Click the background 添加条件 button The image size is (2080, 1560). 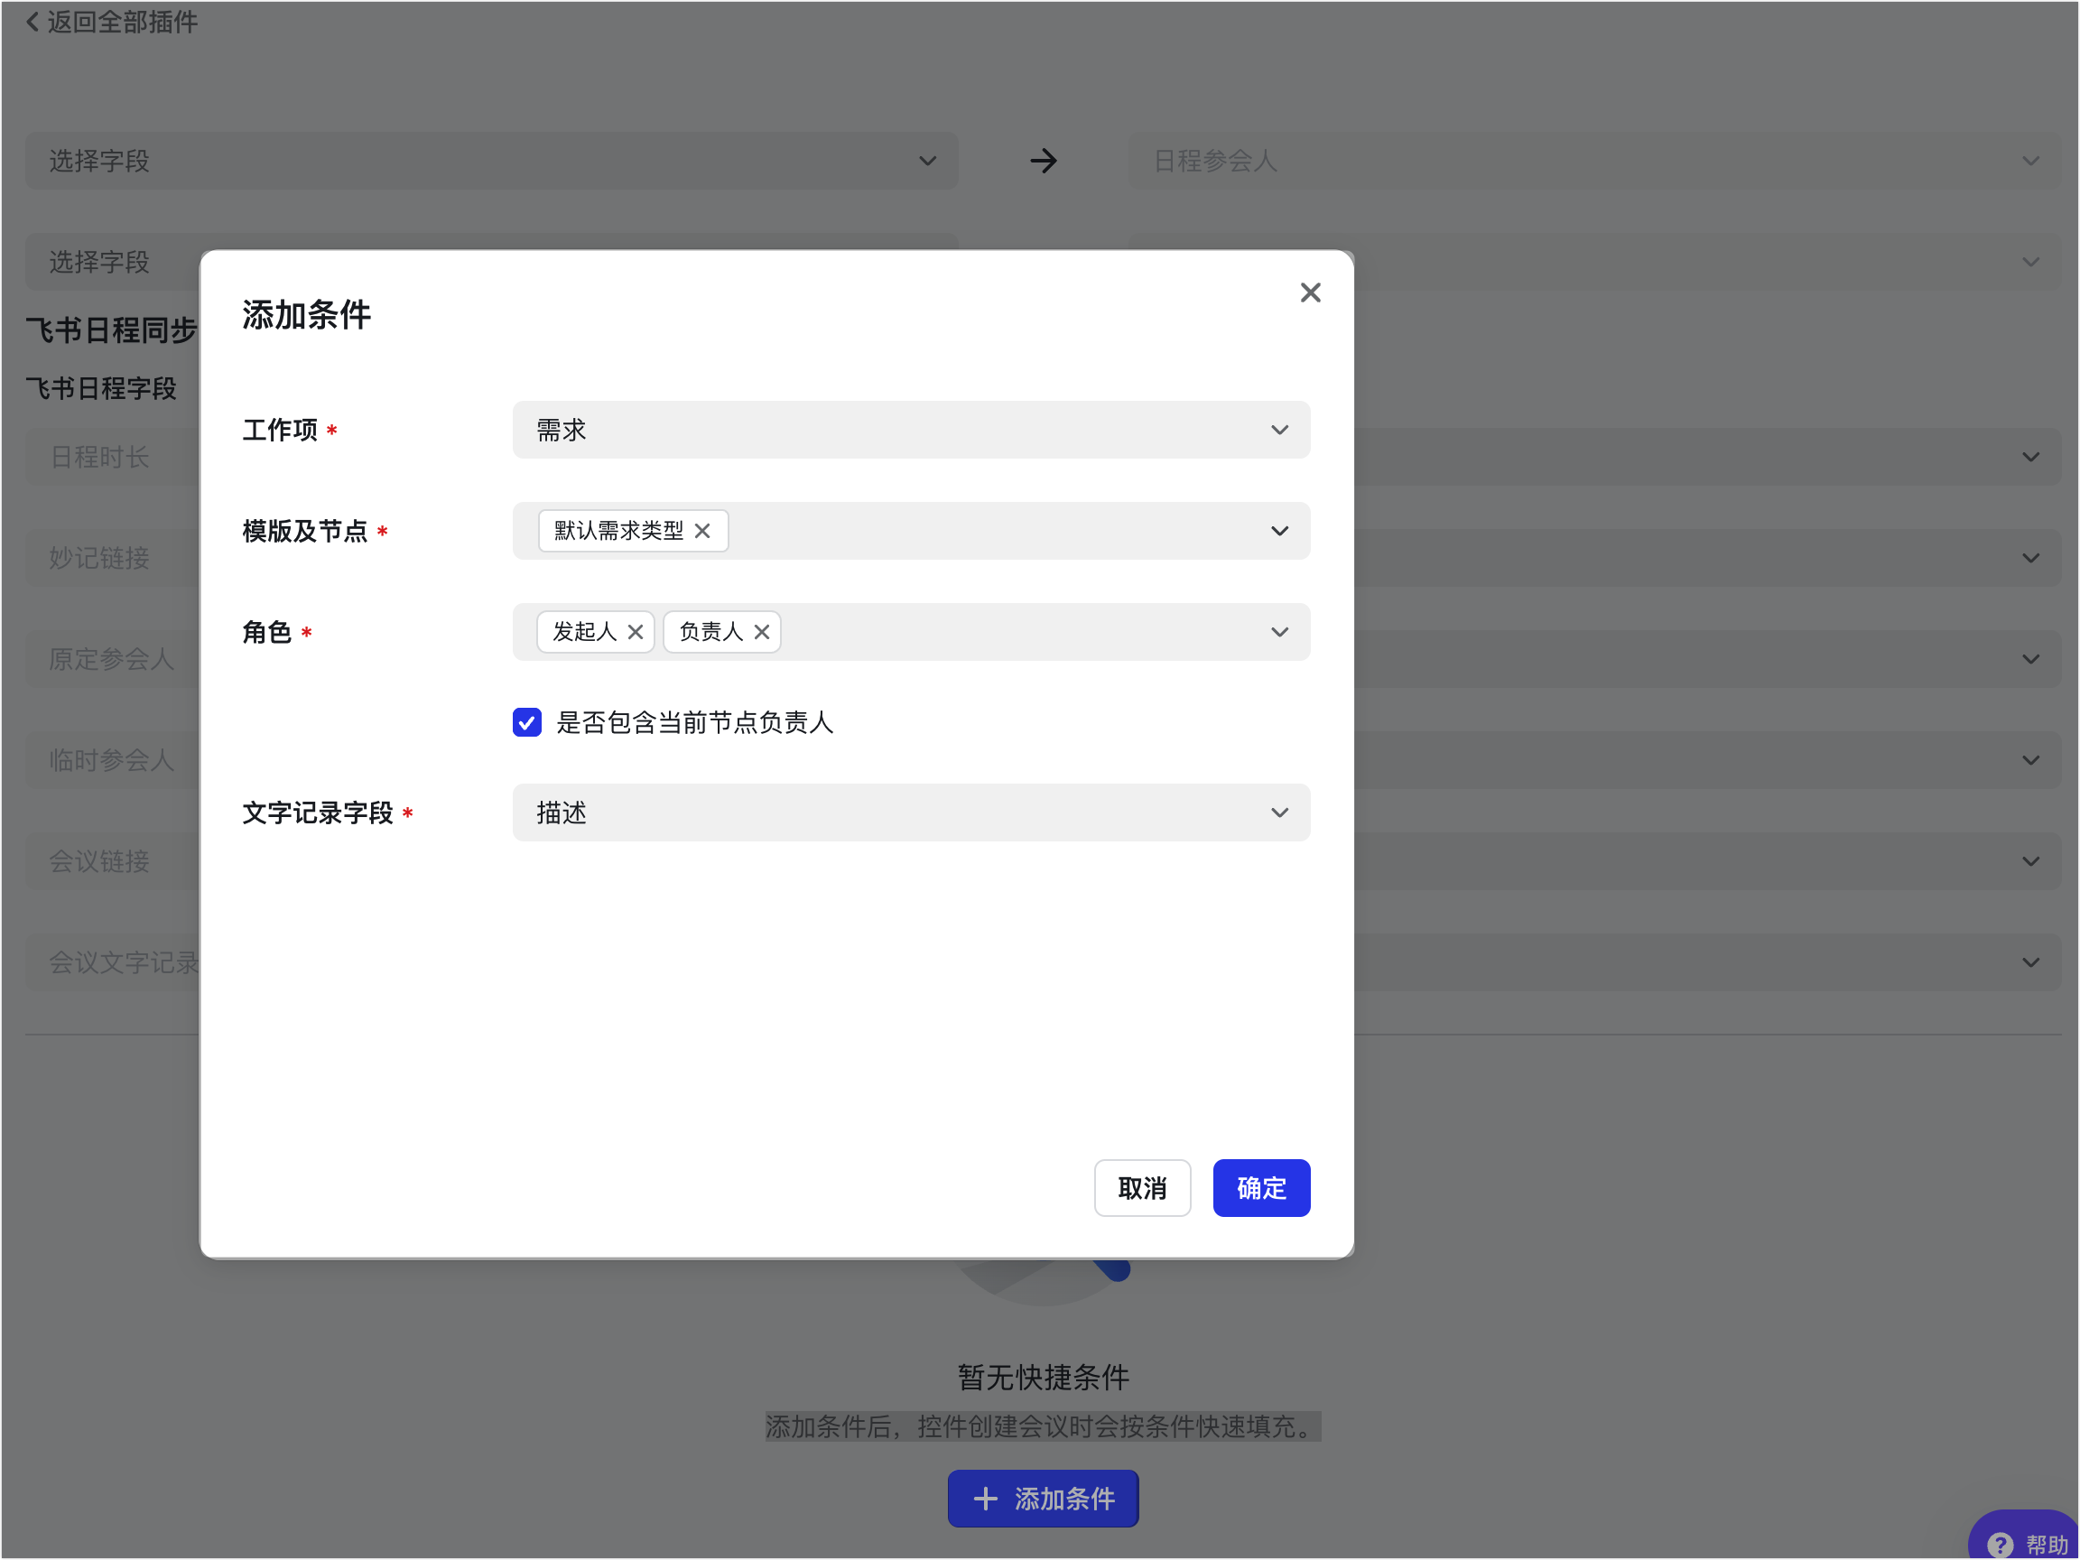click(x=1043, y=1499)
